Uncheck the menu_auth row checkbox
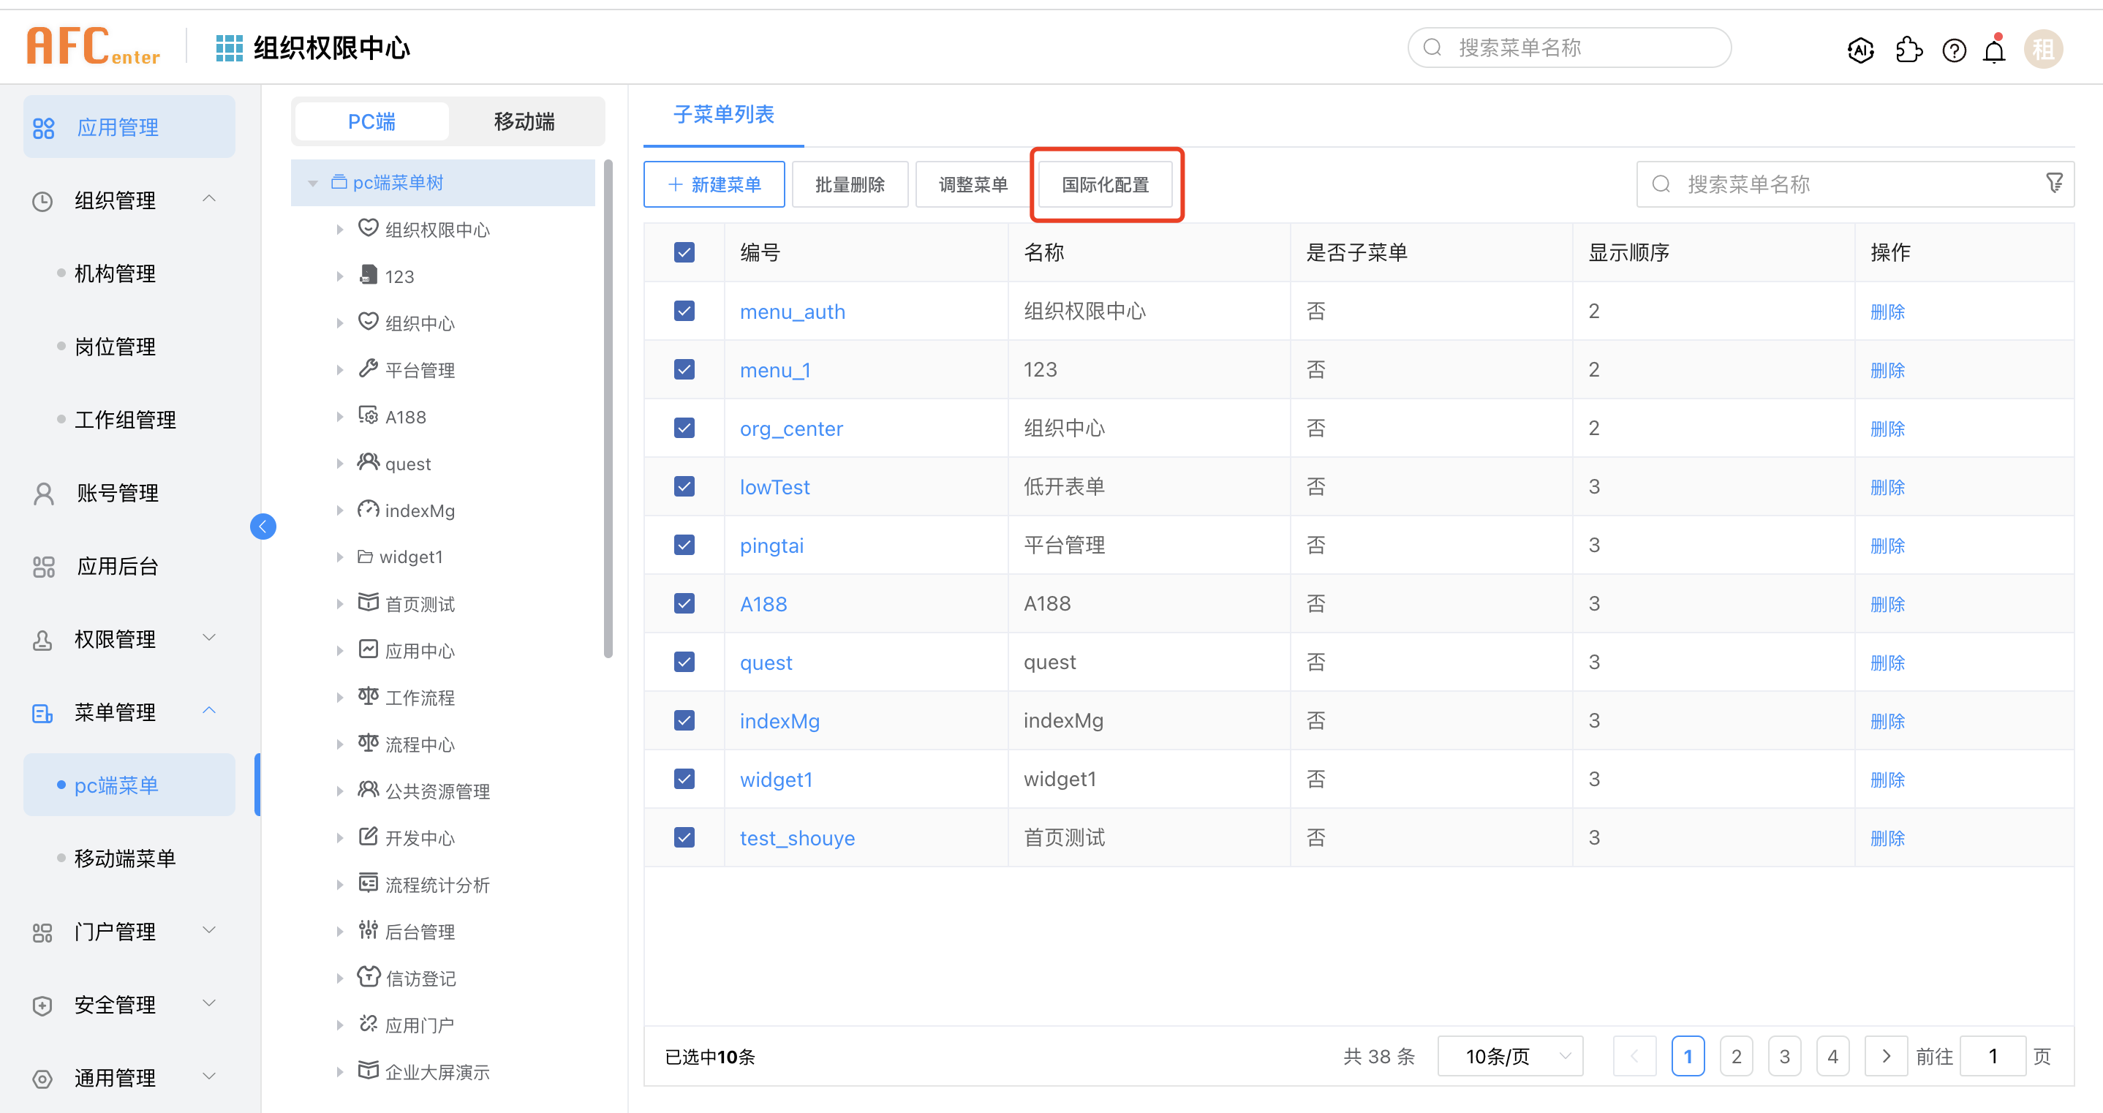Screen dimensions: 2103x1113 tap(684, 311)
